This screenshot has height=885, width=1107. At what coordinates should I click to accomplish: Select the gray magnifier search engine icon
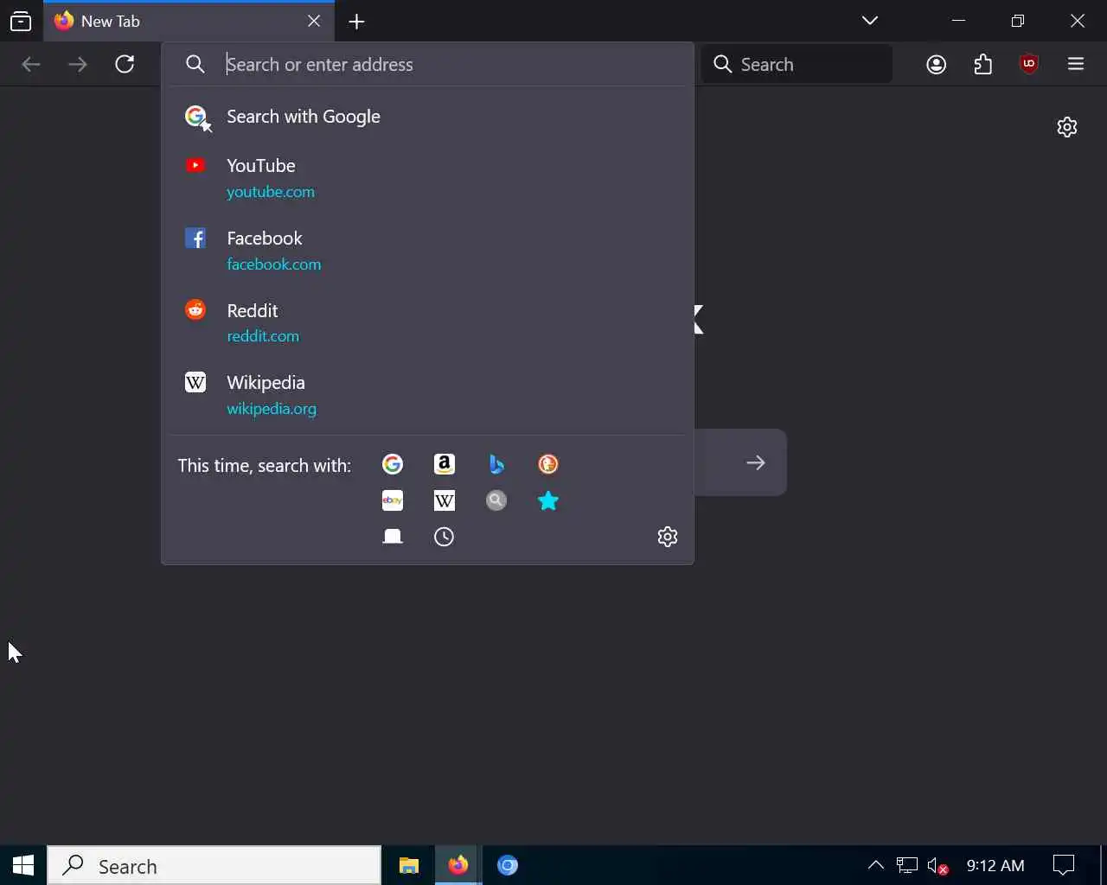[496, 500]
